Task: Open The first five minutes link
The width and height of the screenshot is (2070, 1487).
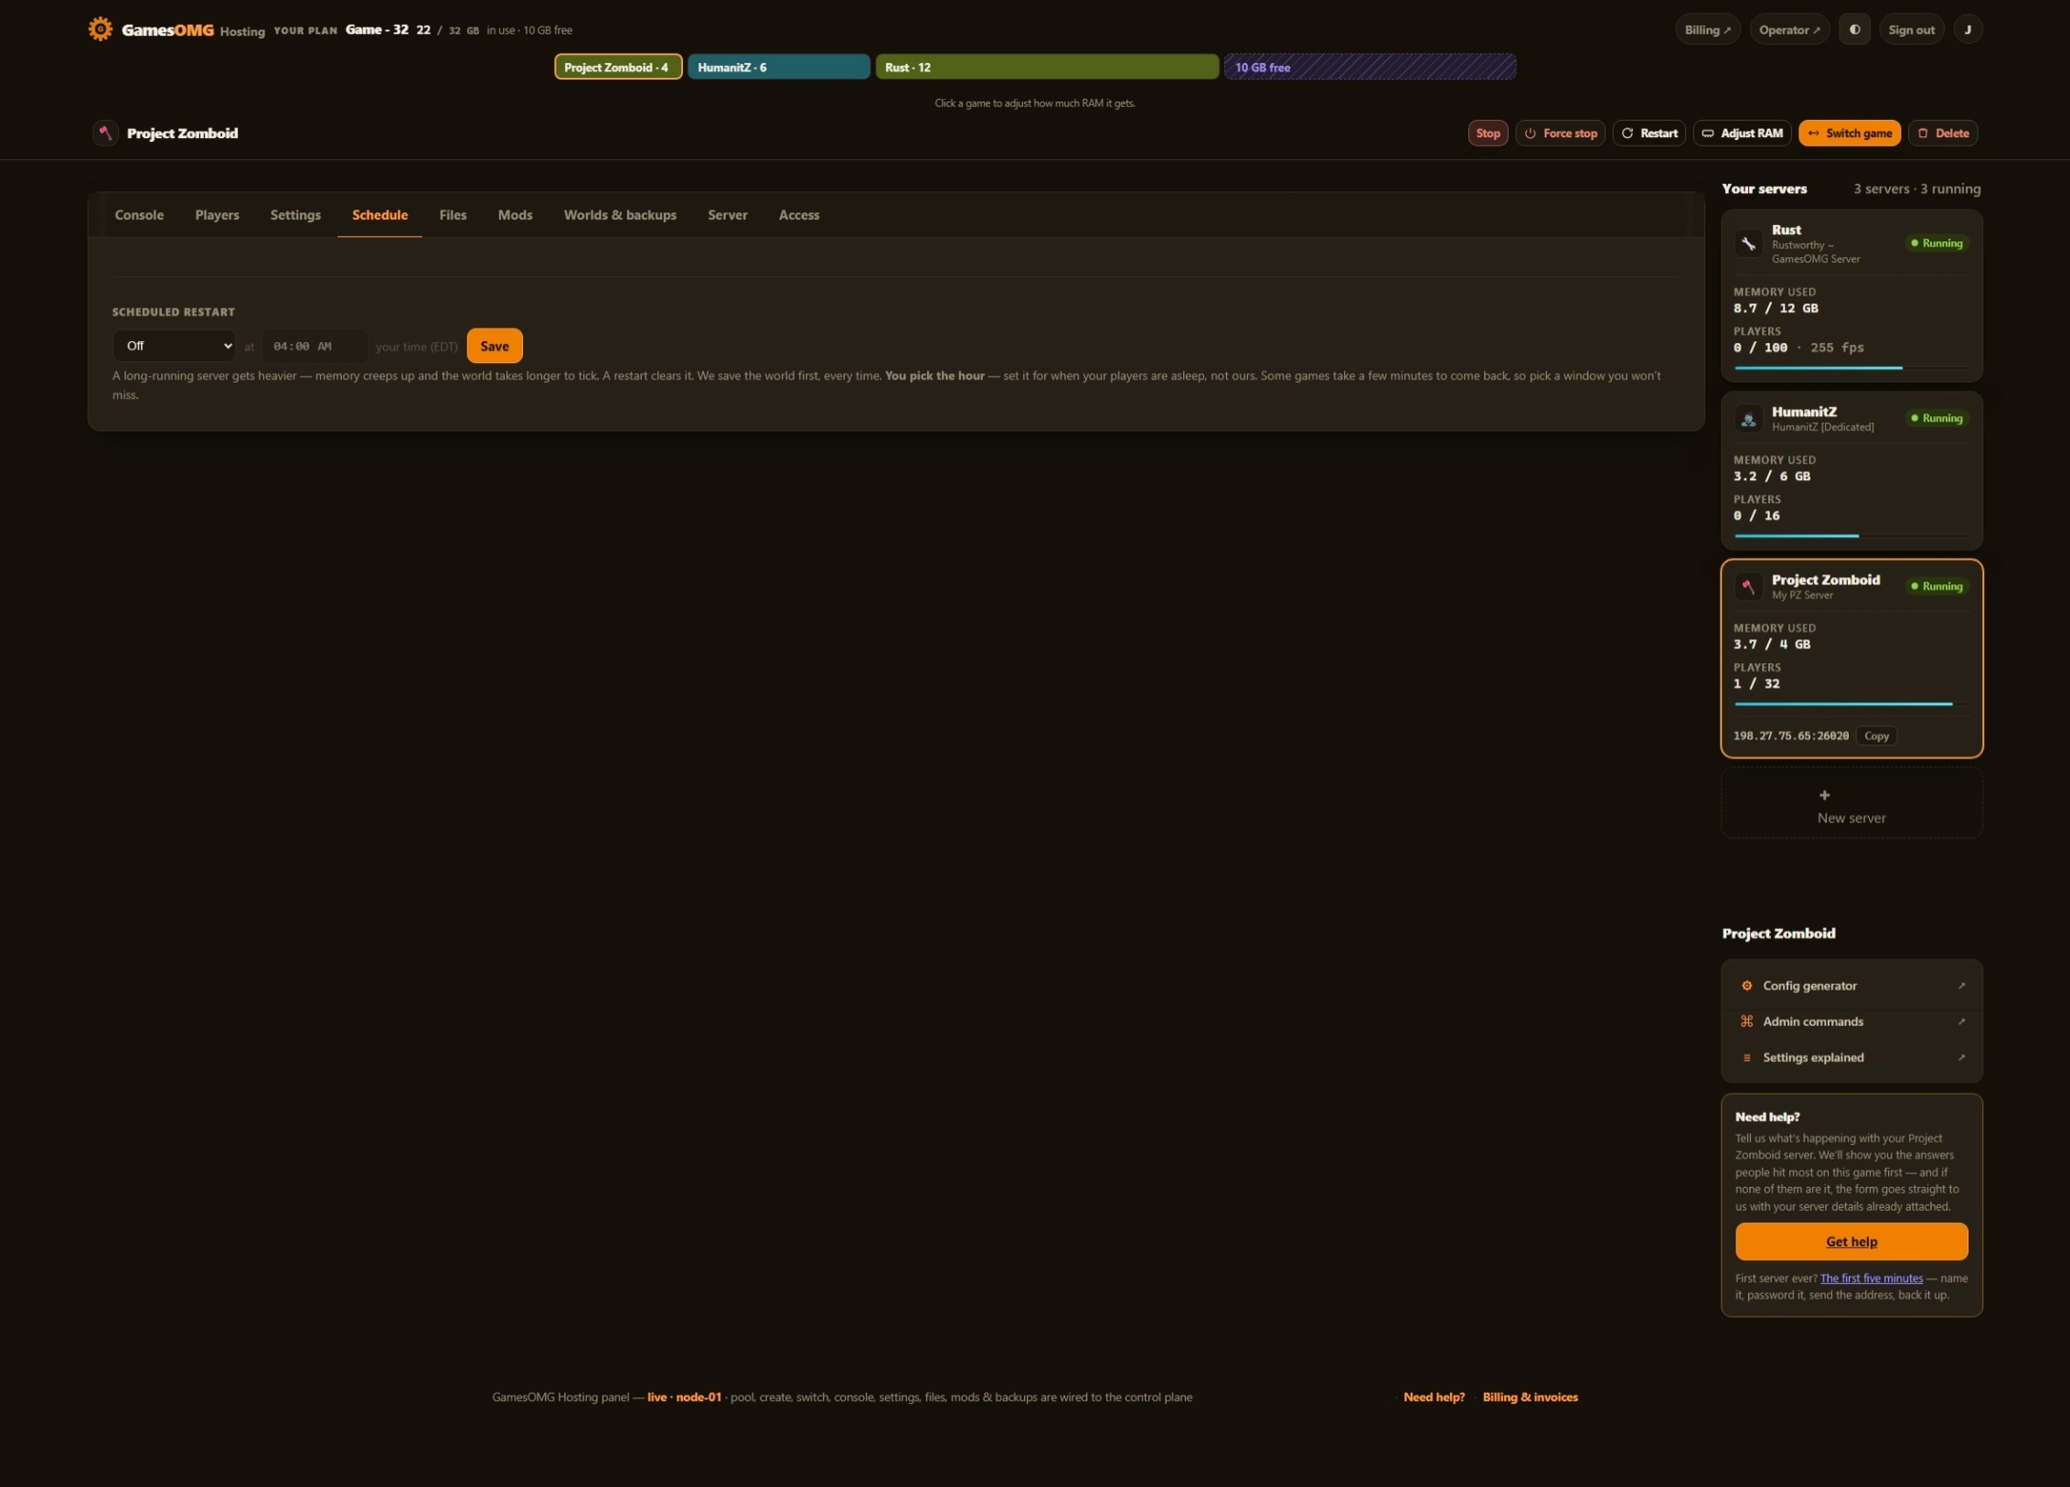Action: click(1872, 1278)
